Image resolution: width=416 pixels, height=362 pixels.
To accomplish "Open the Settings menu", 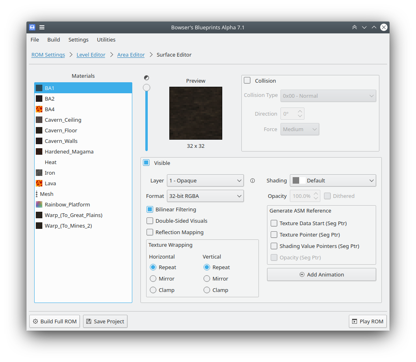I will click(78, 40).
